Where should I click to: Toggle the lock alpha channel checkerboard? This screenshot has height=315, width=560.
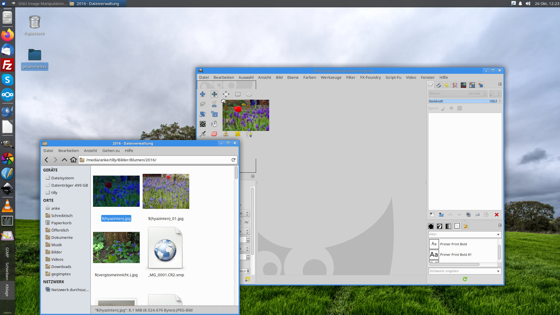click(x=460, y=108)
